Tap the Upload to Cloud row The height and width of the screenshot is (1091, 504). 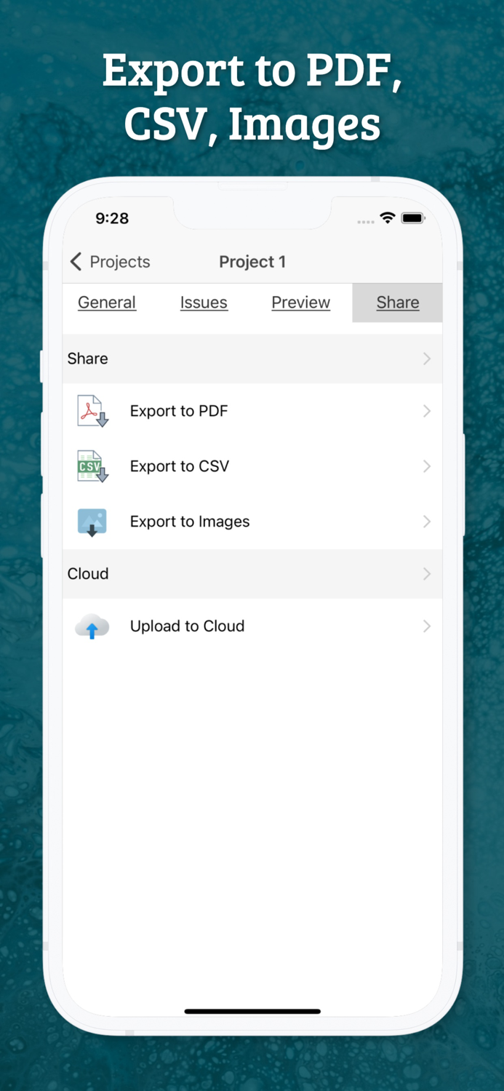pyautogui.click(x=252, y=626)
